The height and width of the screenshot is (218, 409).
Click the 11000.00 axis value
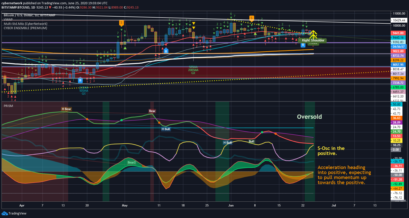tap(399, 14)
